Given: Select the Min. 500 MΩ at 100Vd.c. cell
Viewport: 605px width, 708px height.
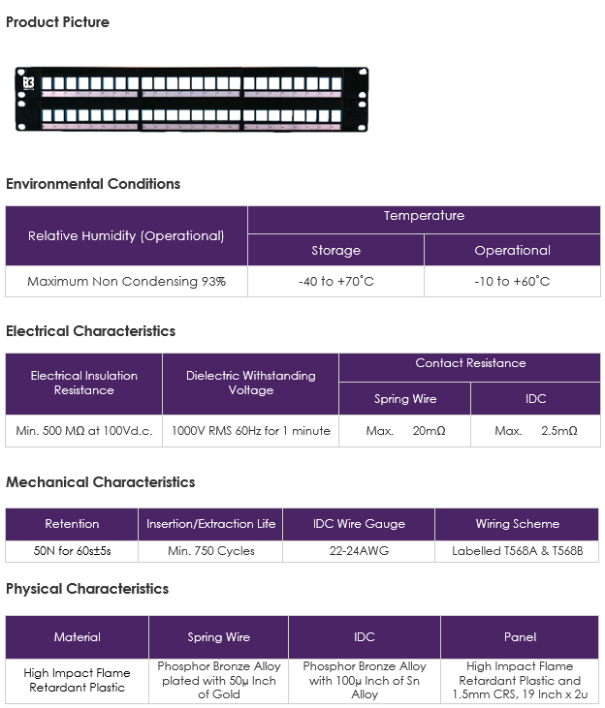Looking at the screenshot, I should coord(83,431).
